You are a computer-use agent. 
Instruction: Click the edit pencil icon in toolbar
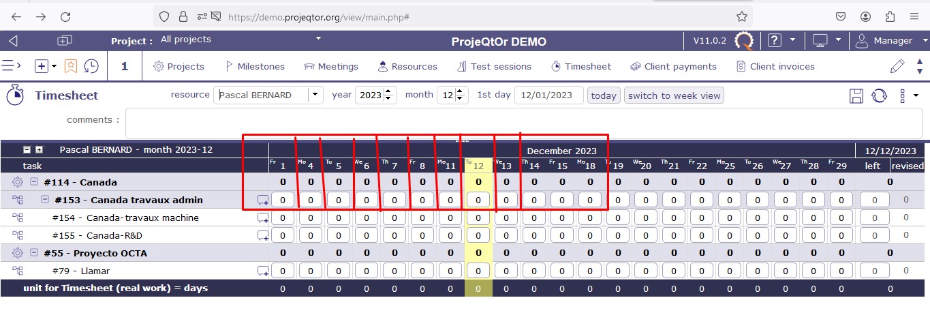[897, 66]
